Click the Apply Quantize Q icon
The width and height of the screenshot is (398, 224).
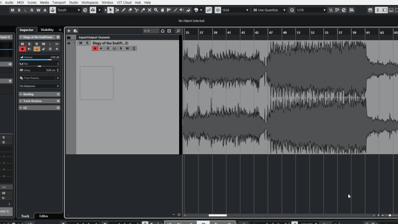pyautogui.click(x=292, y=10)
